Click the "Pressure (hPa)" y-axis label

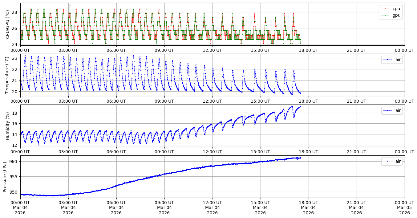[5, 177]
